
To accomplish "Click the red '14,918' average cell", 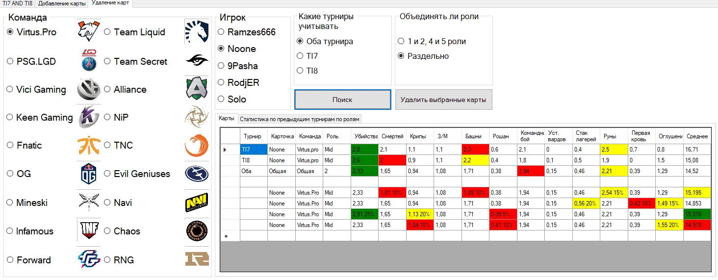I will click(697, 225).
